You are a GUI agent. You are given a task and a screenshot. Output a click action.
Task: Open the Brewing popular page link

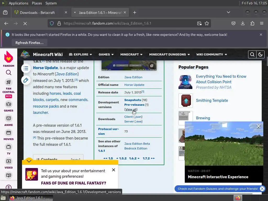[203, 118]
